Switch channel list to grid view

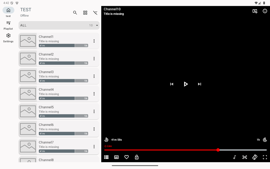pyautogui.click(x=85, y=13)
